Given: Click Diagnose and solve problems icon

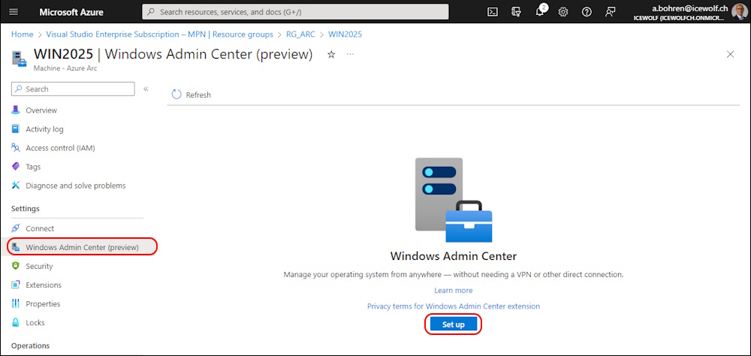Looking at the screenshot, I should click(x=16, y=185).
